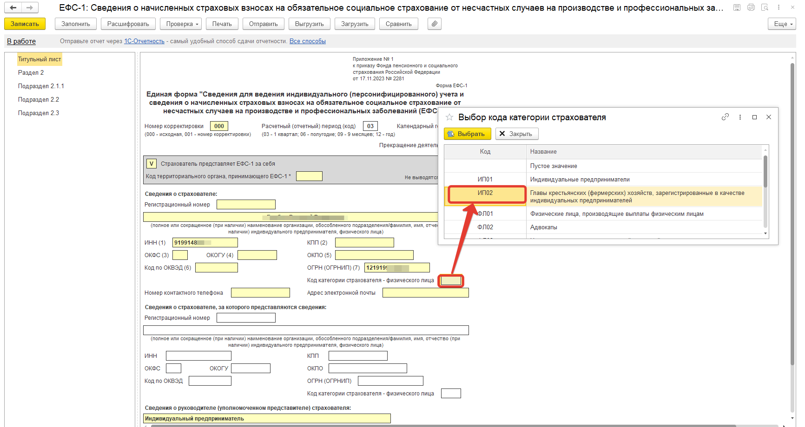This screenshot has height=427, width=805.
Task: Open the Еще dropdown menu
Action: [782, 24]
